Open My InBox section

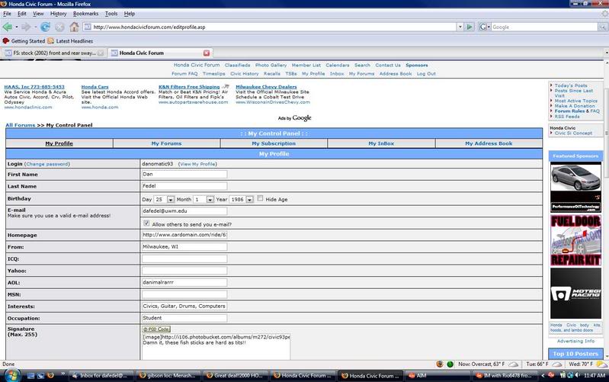pos(381,143)
